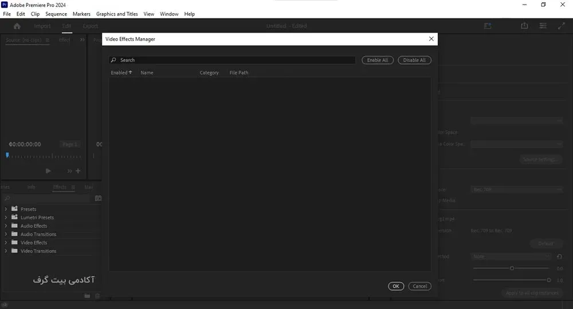Click Cancel in Video Effects Manager
The image size is (573, 309).
419,286
